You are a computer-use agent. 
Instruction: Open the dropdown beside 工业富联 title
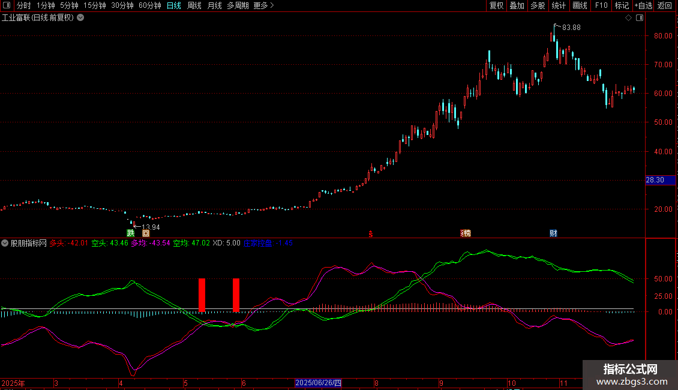click(80, 18)
